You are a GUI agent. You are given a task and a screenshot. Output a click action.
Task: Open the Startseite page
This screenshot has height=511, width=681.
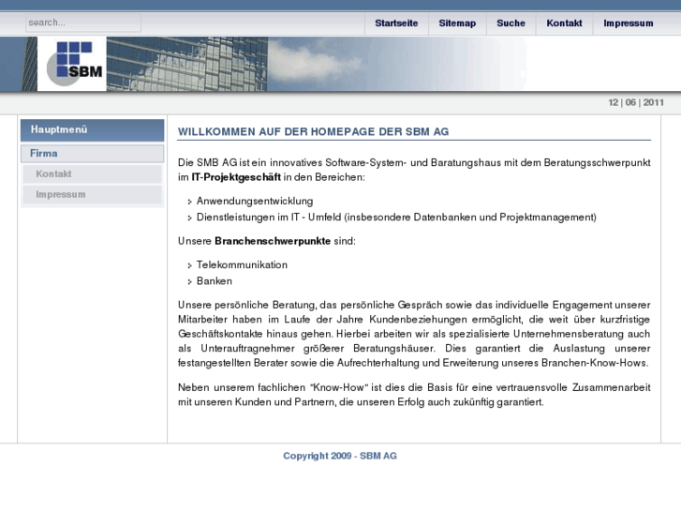396,23
